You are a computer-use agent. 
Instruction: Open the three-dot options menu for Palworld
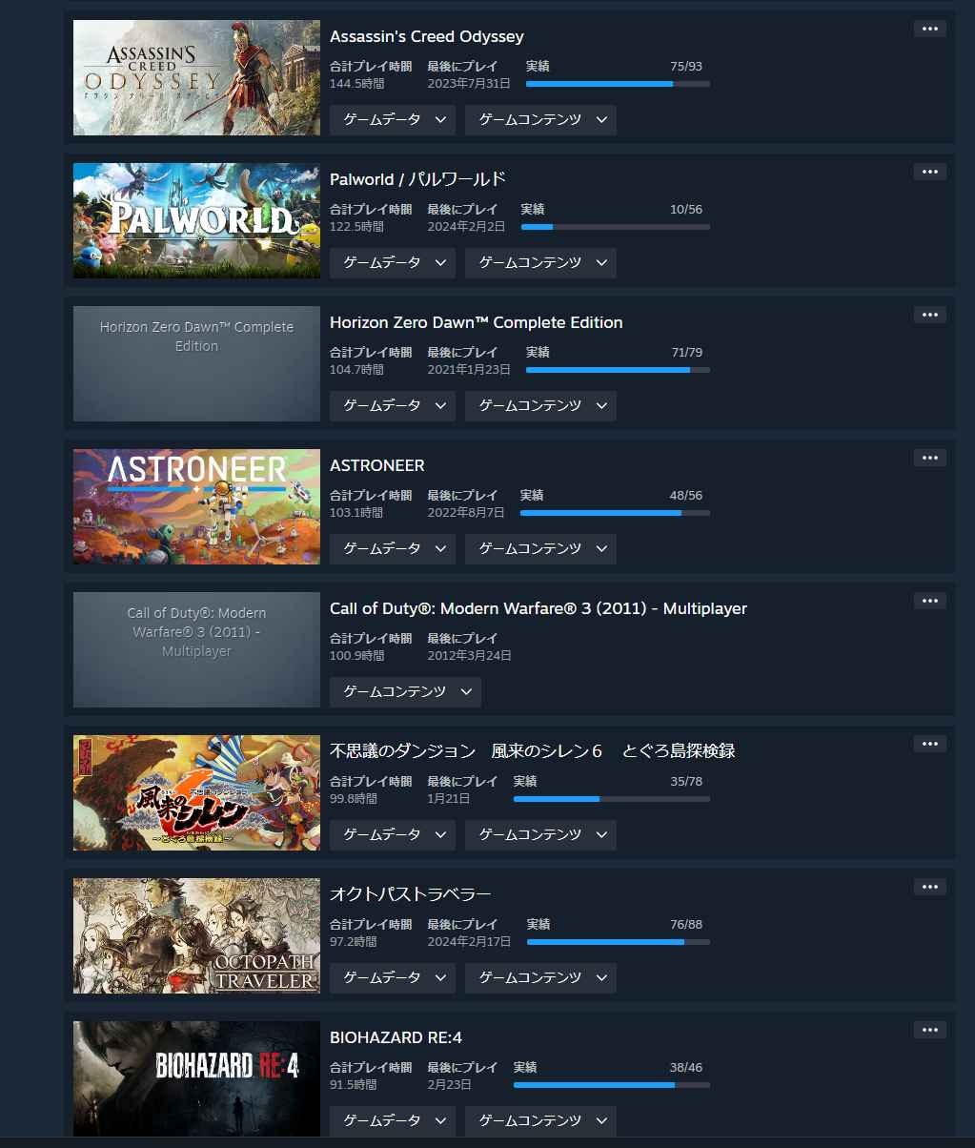[929, 172]
